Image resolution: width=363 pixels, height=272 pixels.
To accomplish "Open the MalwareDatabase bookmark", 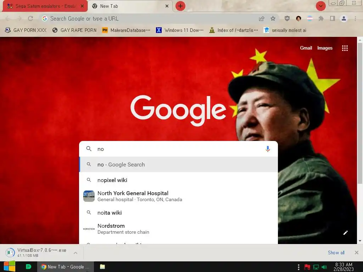I will click(x=126, y=30).
